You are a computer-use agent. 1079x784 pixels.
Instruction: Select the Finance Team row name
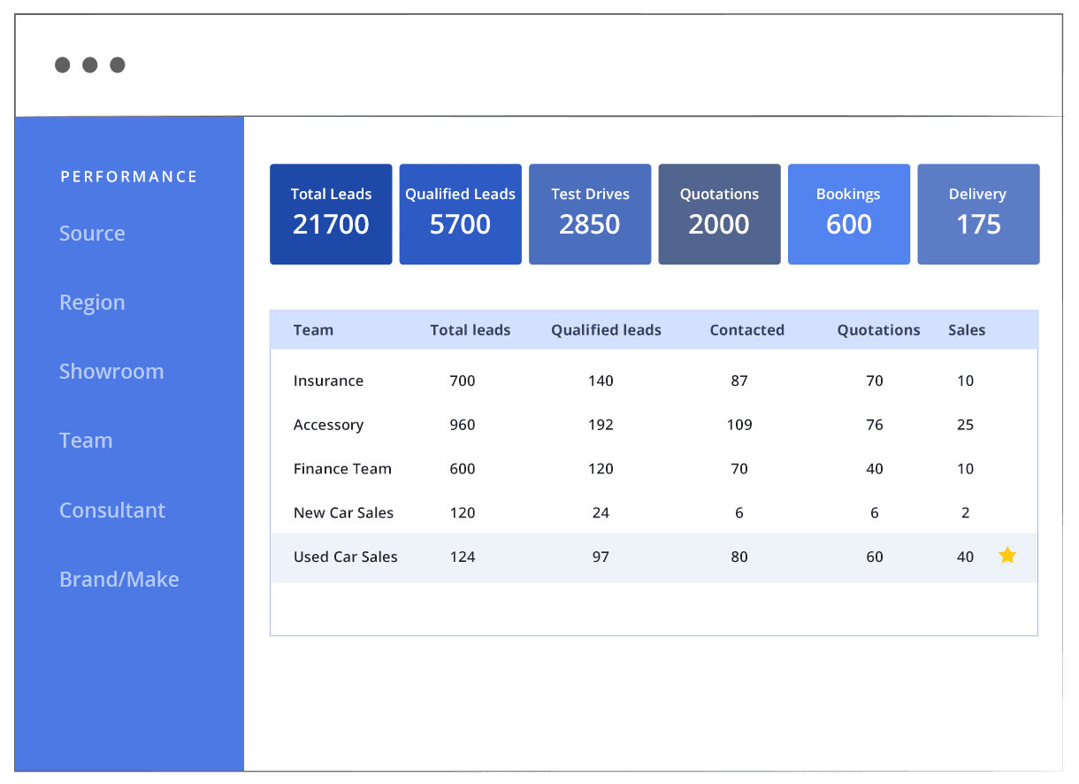(x=342, y=469)
